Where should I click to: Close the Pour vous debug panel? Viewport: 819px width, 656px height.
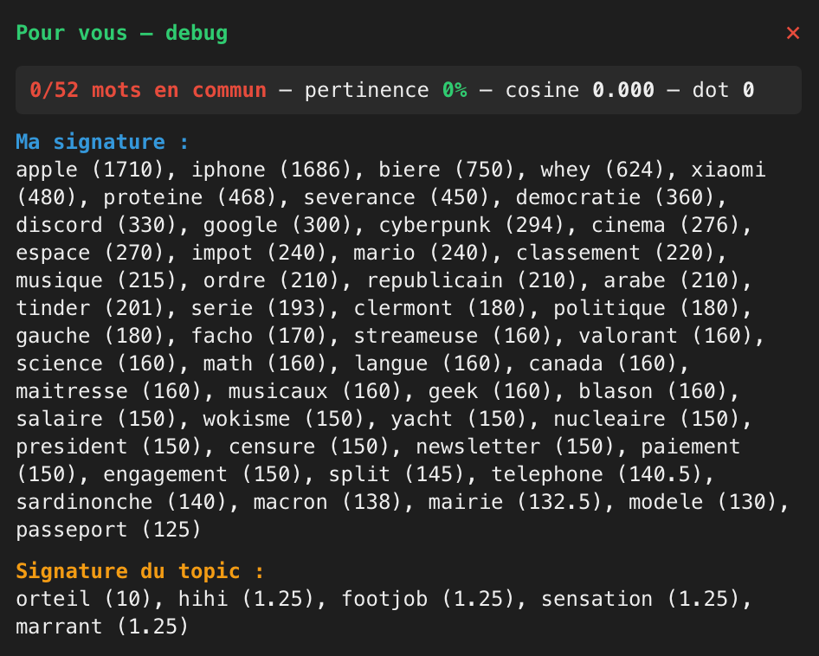point(792,34)
